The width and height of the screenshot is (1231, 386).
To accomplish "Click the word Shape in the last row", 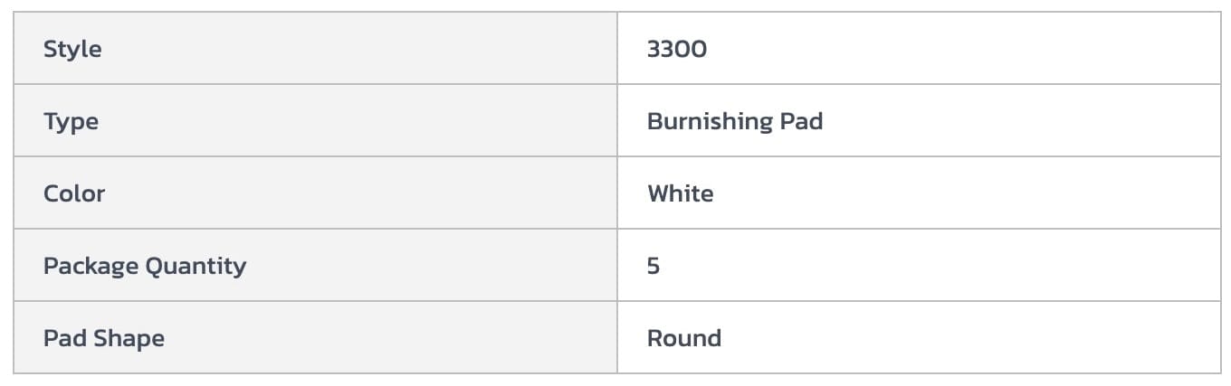I will click(x=130, y=338).
